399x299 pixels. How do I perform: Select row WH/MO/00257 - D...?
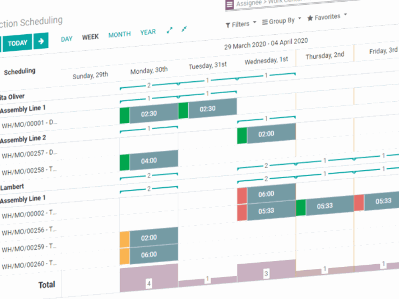point(29,153)
